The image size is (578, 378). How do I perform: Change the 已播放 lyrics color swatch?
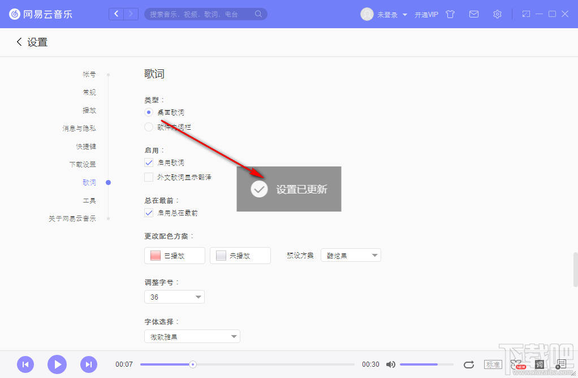point(174,255)
